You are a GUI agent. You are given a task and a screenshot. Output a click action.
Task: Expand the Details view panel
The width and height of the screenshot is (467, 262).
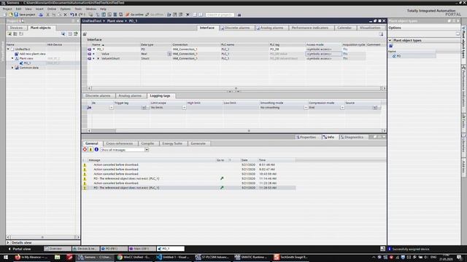[8, 242]
